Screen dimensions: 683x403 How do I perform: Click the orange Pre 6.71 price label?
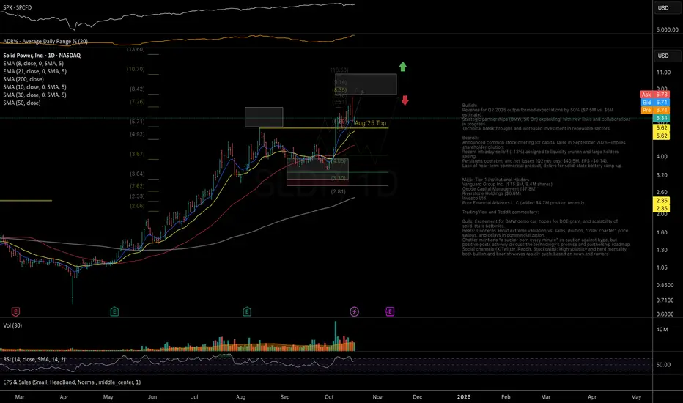click(x=654, y=110)
